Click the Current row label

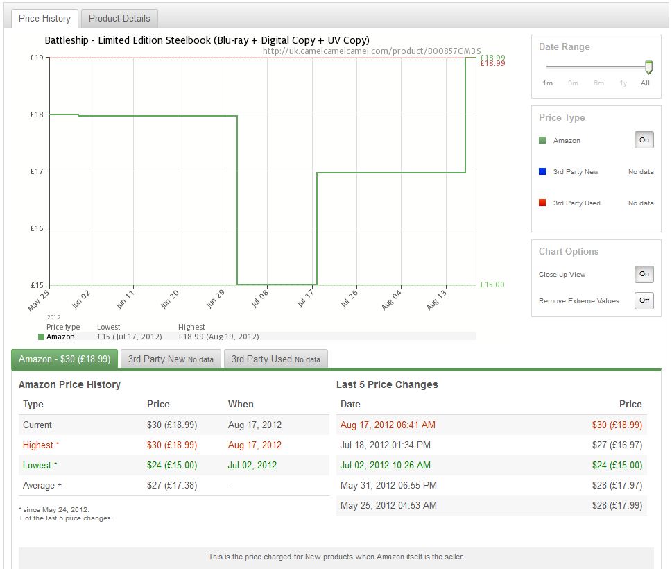(37, 425)
